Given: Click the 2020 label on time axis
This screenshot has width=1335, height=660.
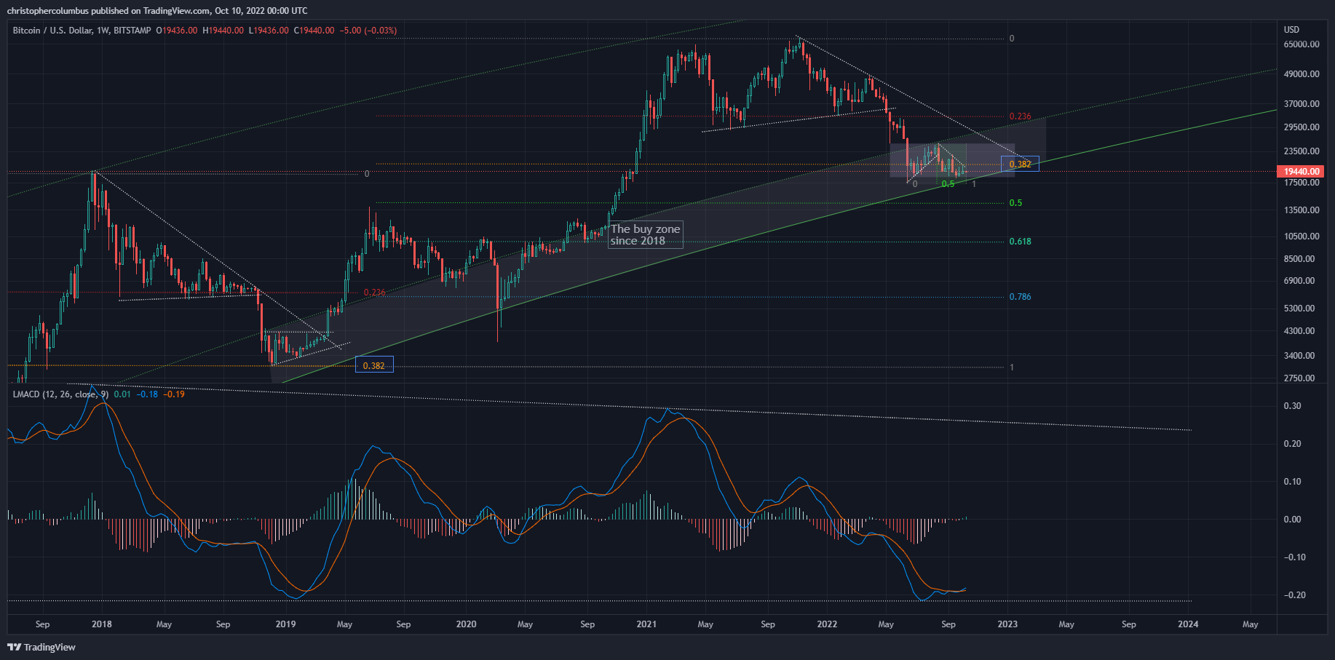Looking at the screenshot, I should click(x=466, y=624).
